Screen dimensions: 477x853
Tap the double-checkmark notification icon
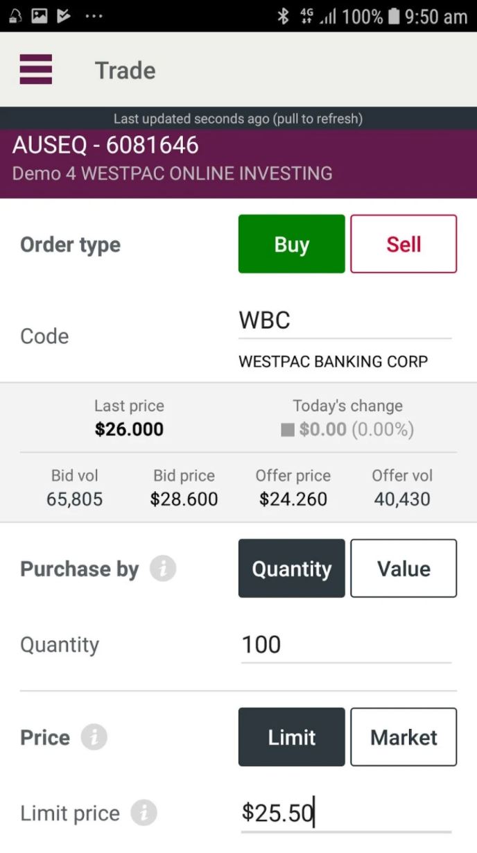point(64,15)
